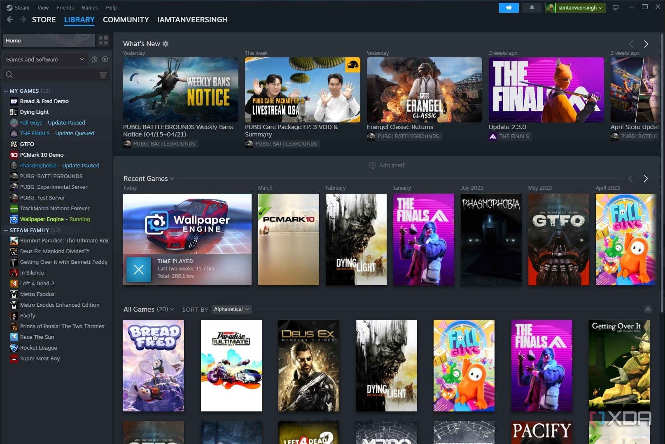665x444 pixels.
Task: Show previous What's New items arrow
Action: [631, 44]
